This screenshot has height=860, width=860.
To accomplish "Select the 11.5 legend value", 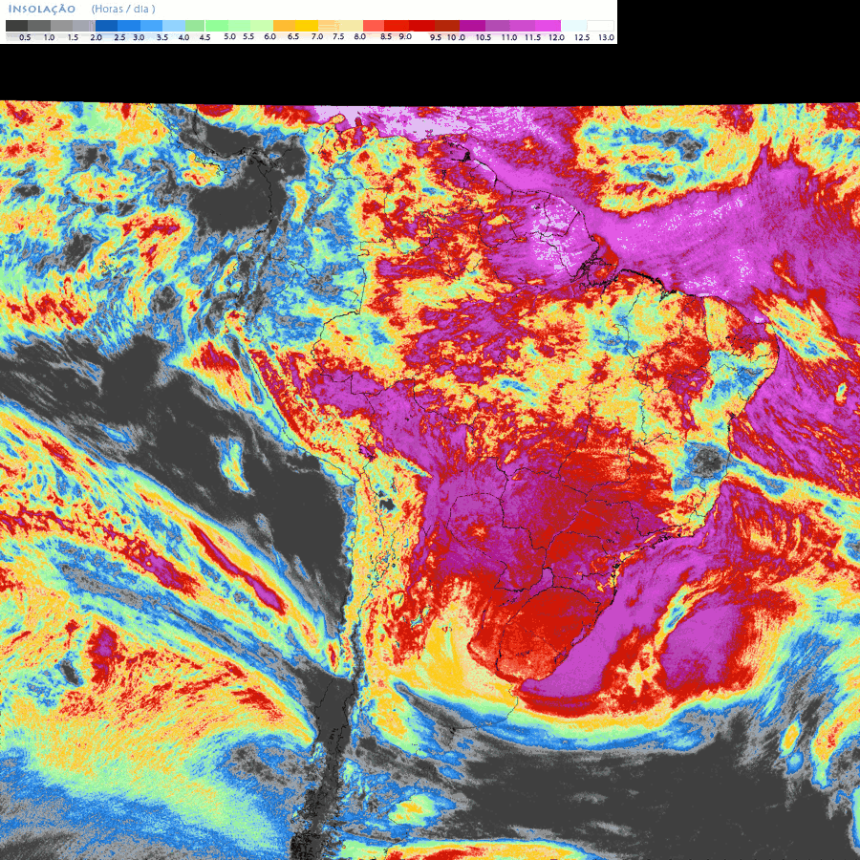I will [532, 37].
